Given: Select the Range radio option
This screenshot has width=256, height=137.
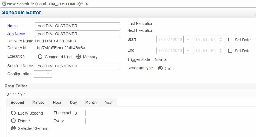Looking at the screenshot, I should [13, 121].
